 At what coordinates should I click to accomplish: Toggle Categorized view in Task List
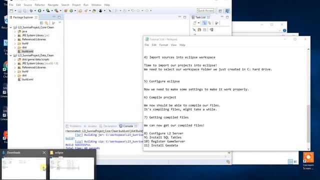coord(204,23)
